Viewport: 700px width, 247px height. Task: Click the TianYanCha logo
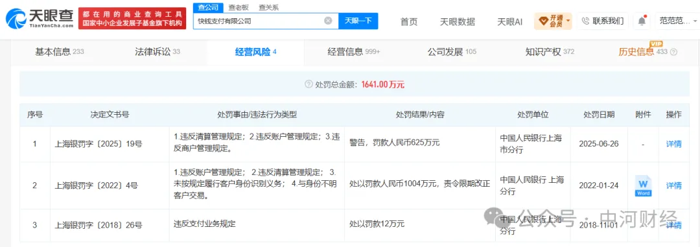coord(40,19)
